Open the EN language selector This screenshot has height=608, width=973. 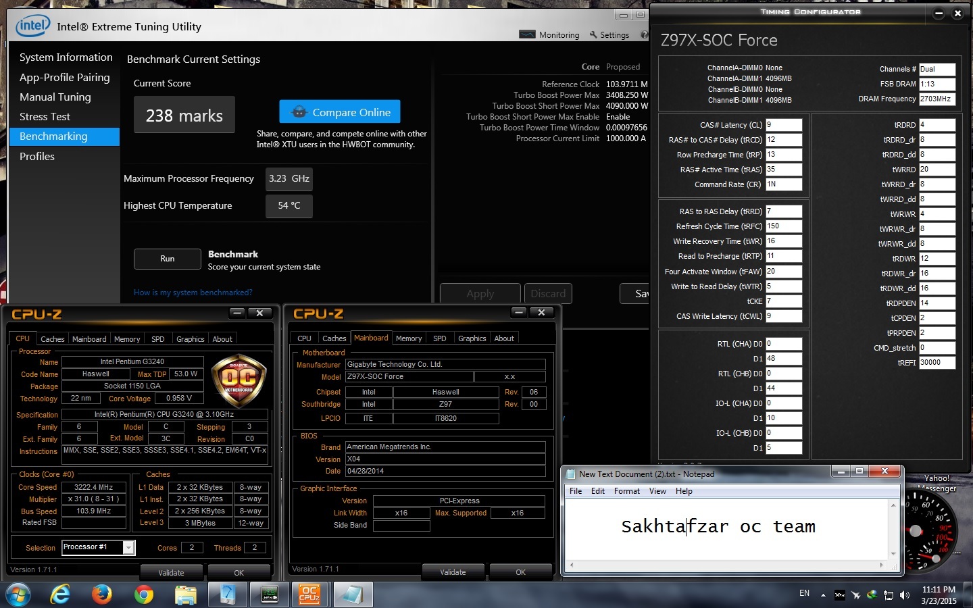point(804,593)
